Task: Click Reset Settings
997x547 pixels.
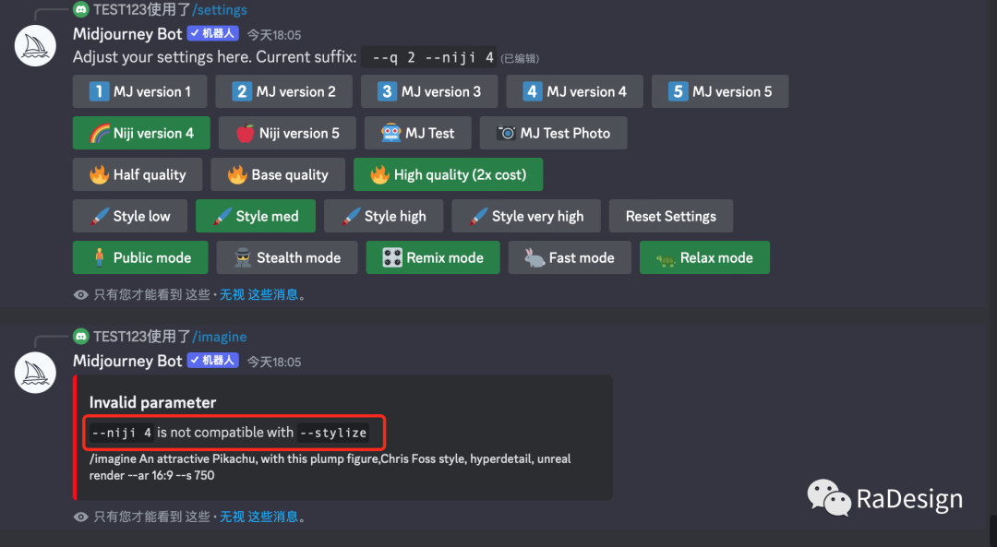Action: (x=671, y=216)
